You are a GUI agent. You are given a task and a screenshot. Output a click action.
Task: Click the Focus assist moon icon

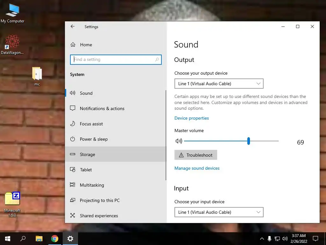pos(73,123)
